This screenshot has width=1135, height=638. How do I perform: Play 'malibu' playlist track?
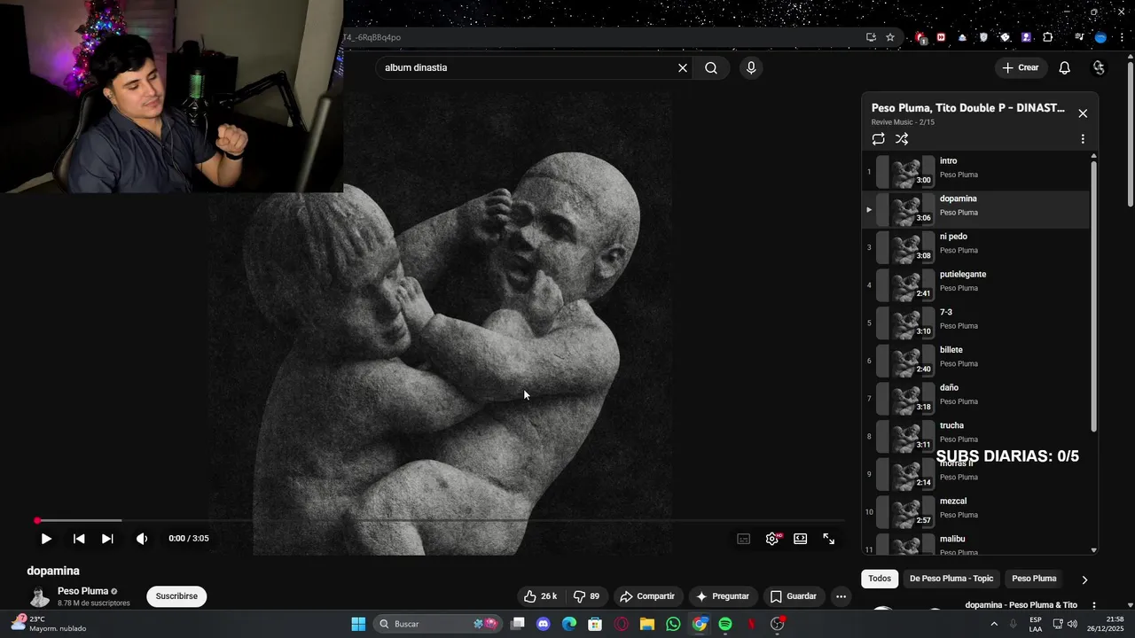[975, 544]
